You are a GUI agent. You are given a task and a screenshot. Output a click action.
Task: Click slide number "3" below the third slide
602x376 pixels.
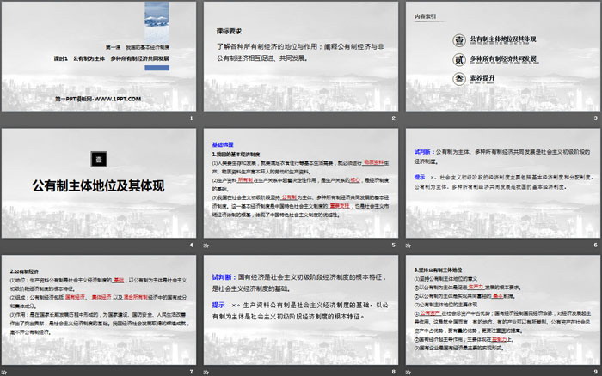[x=595, y=118]
